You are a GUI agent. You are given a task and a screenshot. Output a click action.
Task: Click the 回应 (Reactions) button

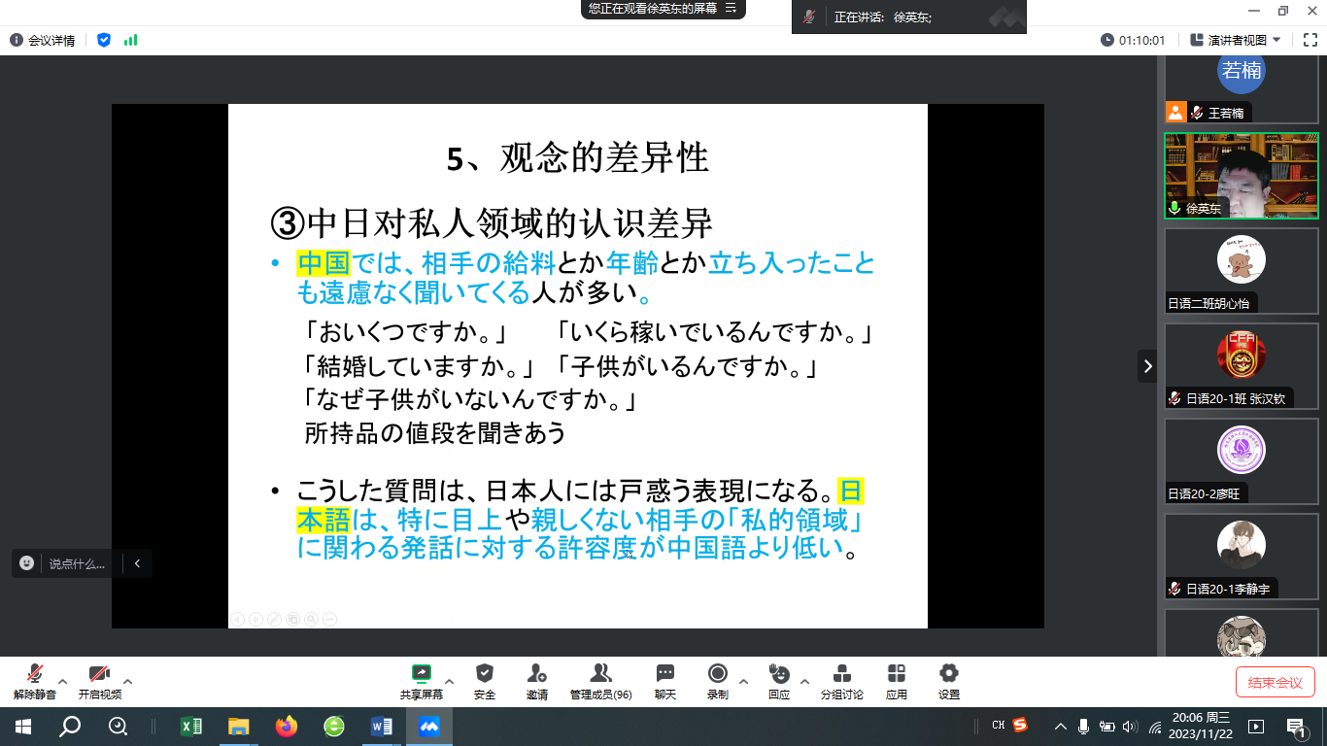778,674
